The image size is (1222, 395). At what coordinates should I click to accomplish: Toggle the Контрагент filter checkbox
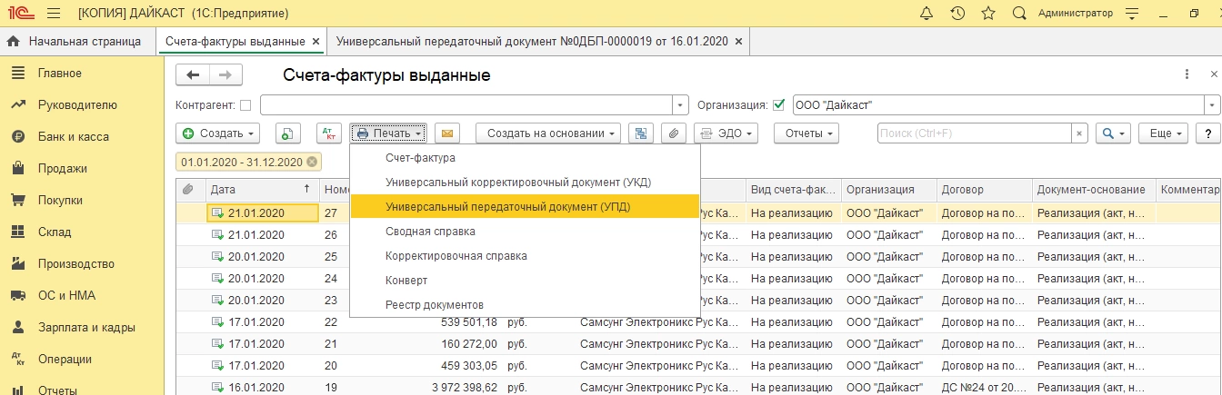(x=245, y=104)
